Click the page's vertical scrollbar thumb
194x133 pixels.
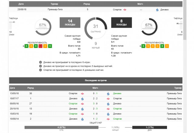tap(185, 20)
